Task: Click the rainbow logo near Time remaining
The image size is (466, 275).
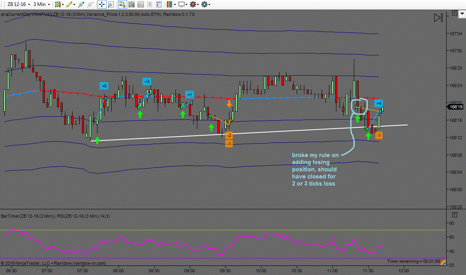Action: click(x=443, y=262)
